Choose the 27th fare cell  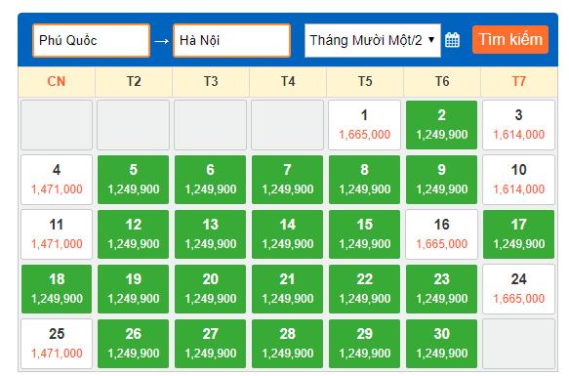pos(211,344)
